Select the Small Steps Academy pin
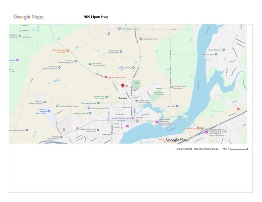Screen dimensions: 262x202 [119, 29]
